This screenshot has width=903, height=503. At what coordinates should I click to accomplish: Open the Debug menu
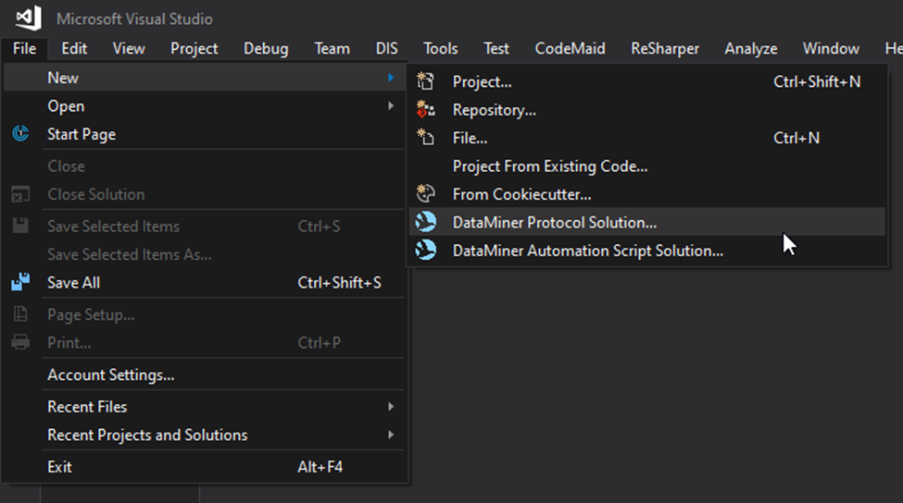click(x=266, y=48)
